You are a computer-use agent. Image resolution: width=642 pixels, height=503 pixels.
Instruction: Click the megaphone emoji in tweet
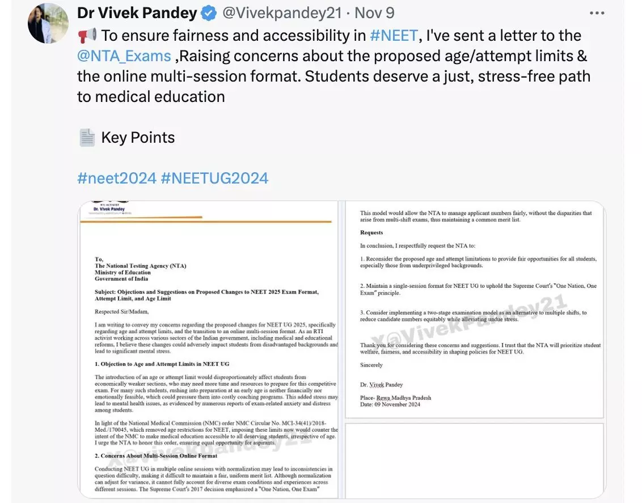87,36
